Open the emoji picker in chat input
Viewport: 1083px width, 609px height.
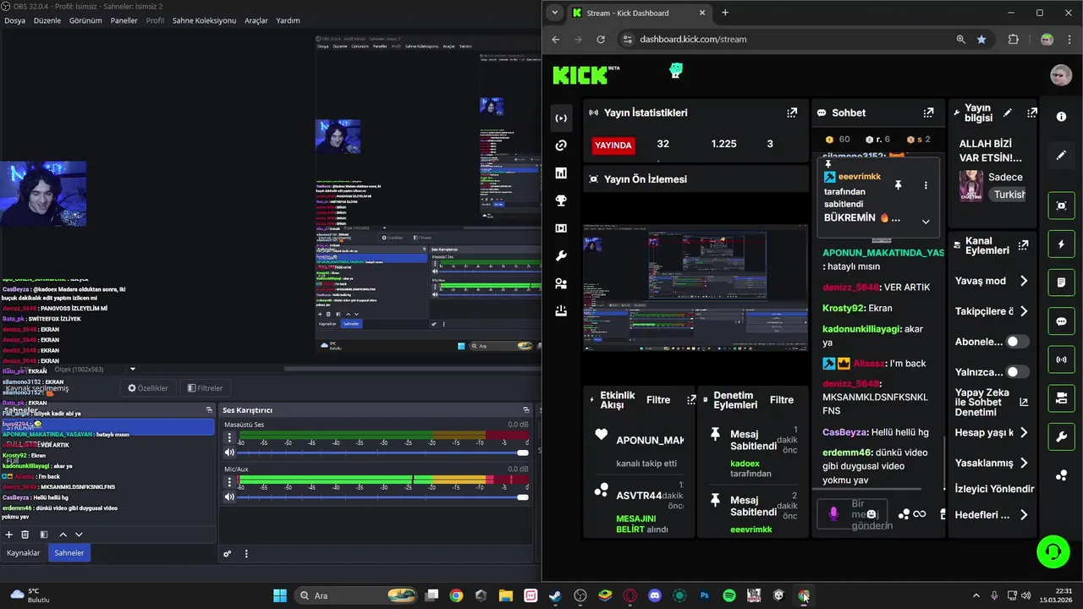pyautogui.click(x=871, y=514)
